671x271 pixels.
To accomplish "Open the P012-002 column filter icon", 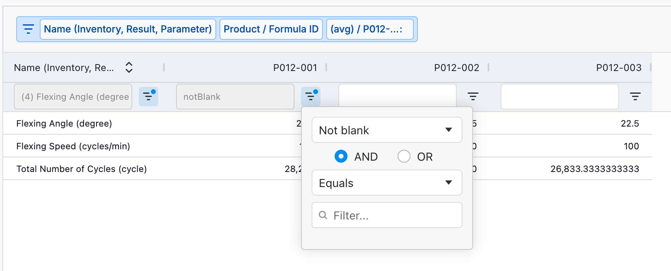I will pos(473,97).
